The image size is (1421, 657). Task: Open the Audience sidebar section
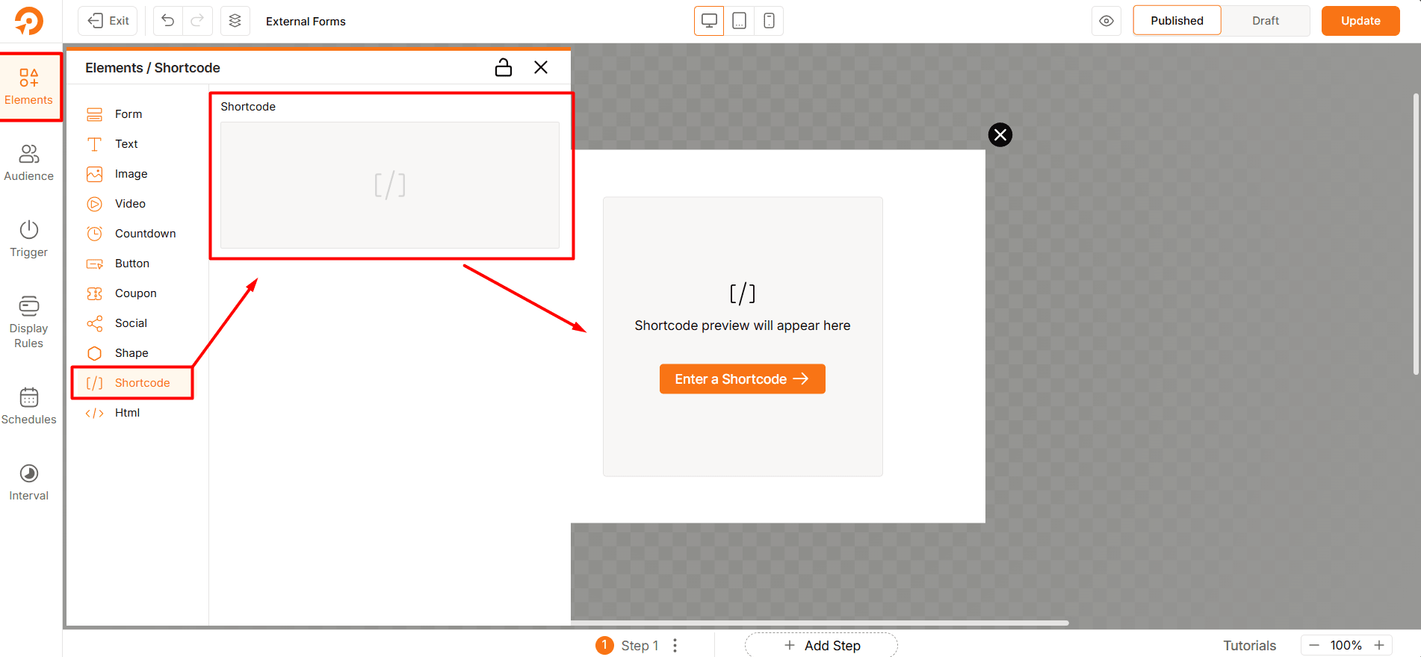[29, 163]
